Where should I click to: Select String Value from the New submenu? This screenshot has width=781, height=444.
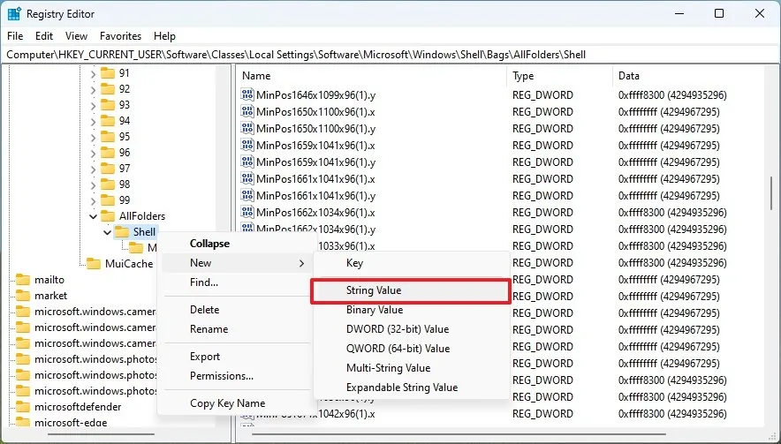point(412,290)
